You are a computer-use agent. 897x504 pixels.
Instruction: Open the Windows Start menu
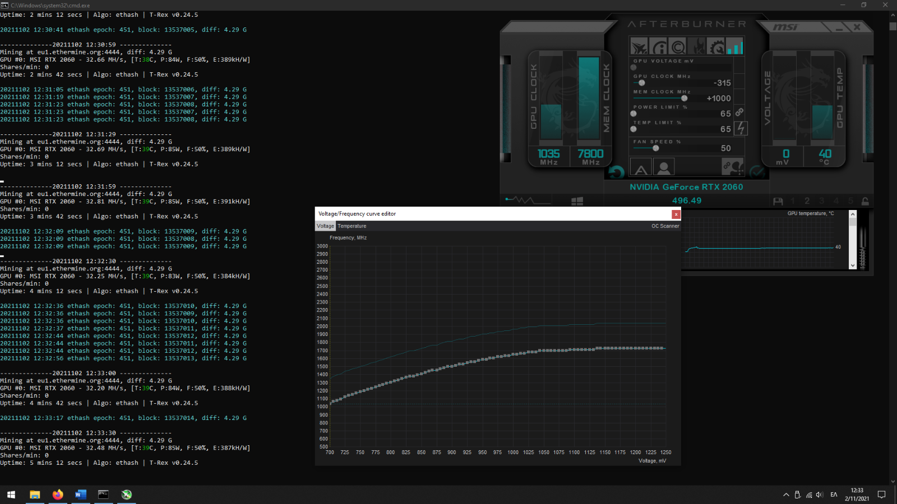[x=11, y=494]
